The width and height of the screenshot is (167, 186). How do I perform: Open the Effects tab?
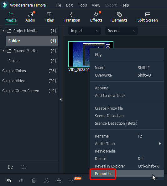pos(96,17)
